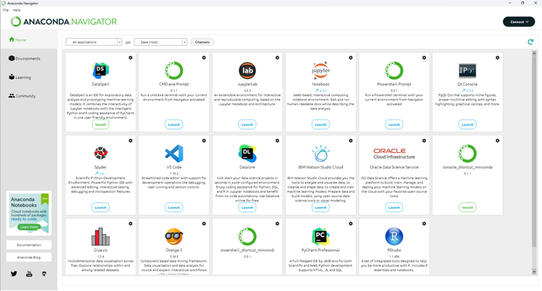Open settings gear on Spyder tile

(131, 141)
